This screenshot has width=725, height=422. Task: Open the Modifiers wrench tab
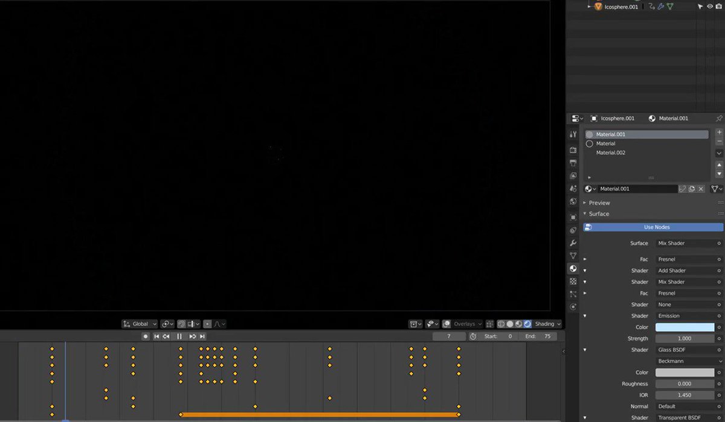(x=573, y=243)
